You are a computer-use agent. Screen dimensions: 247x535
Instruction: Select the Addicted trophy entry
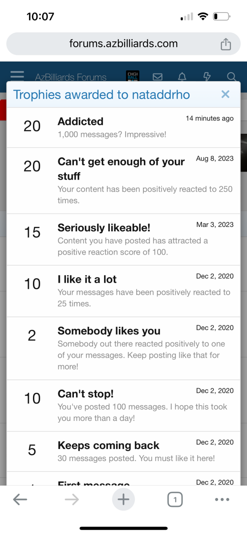123,128
